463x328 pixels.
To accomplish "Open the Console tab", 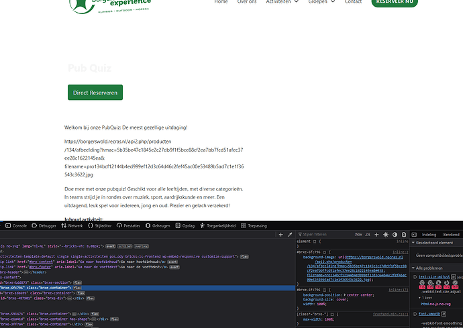I will pyautogui.click(x=16, y=226).
